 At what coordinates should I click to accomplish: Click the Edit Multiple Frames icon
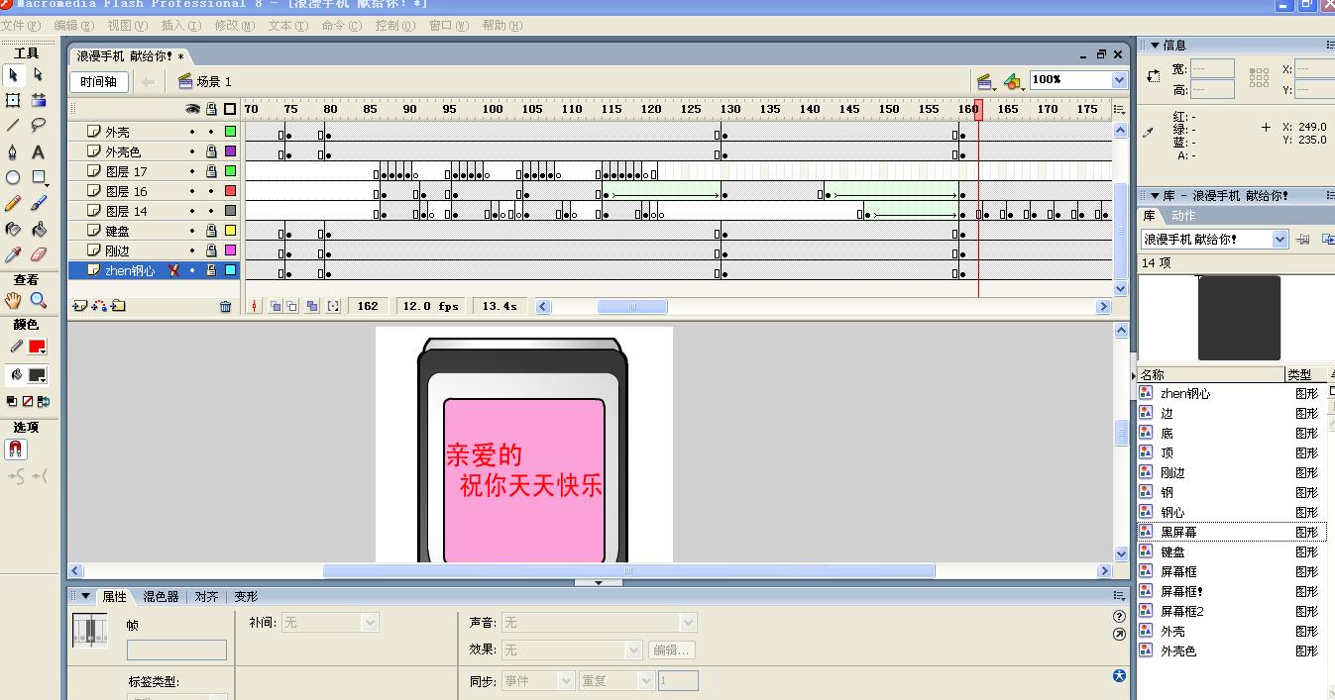312,306
